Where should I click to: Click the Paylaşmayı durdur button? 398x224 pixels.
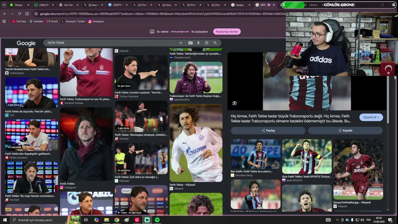point(227,31)
